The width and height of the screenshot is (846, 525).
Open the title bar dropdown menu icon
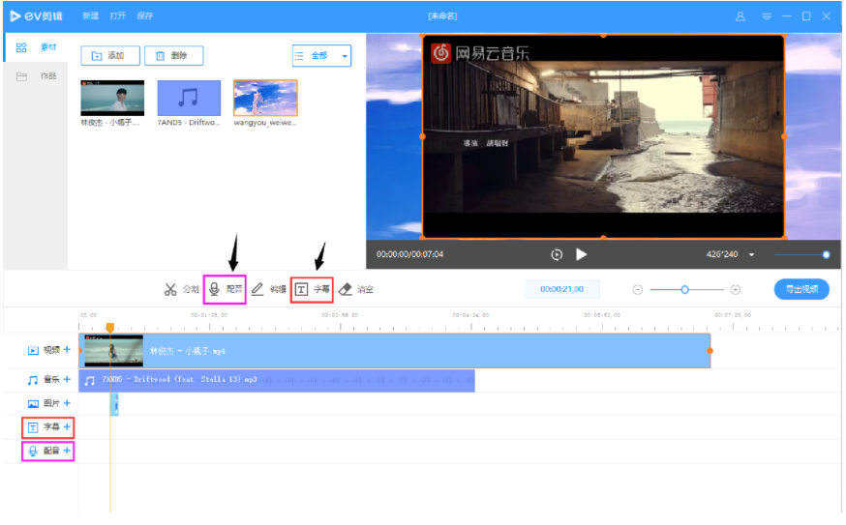click(x=767, y=16)
